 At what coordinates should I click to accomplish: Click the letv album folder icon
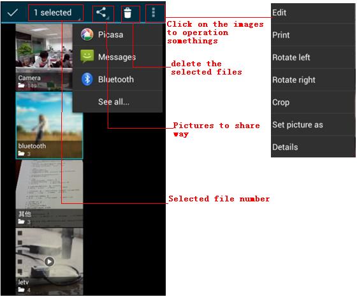[x=21, y=290]
